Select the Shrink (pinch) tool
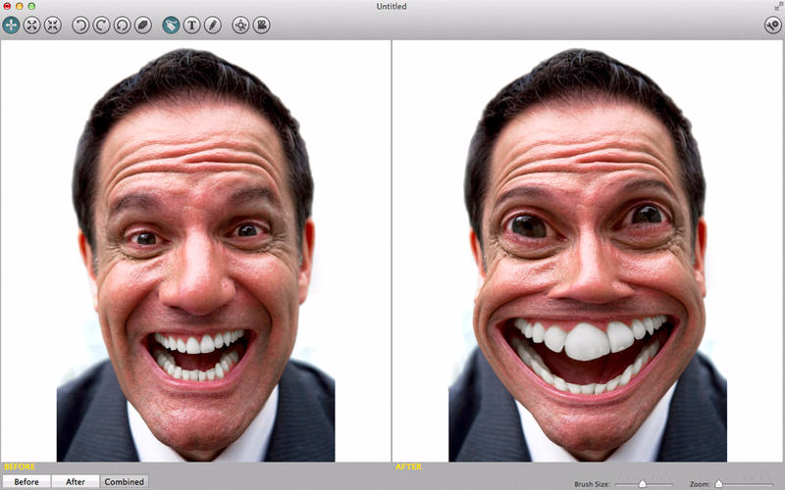 53,24
